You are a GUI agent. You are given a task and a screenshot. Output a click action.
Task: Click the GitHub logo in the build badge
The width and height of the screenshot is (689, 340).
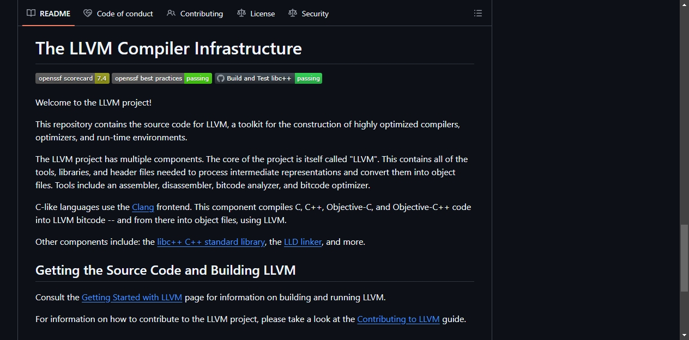[x=221, y=78]
